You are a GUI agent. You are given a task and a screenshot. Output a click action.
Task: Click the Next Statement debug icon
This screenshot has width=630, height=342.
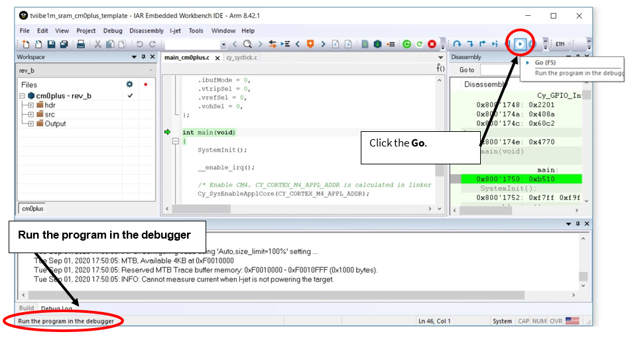pyautogui.click(x=495, y=44)
